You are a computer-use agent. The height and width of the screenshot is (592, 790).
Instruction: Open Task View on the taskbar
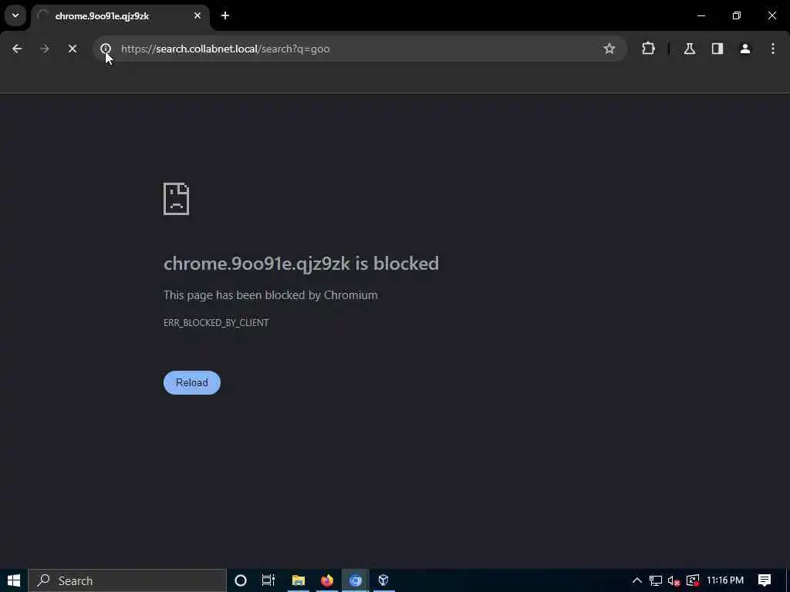tap(268, 580)
